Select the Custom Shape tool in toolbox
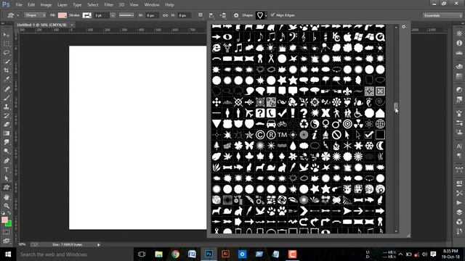The height and width of the screenshot is (261, 465). (7, 188)
